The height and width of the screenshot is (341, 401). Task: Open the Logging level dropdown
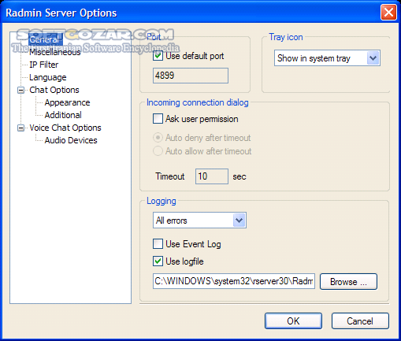coord(199,221)
